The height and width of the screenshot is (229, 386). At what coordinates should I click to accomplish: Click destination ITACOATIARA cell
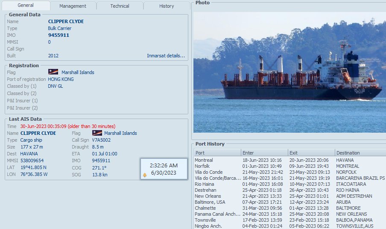(x=351, y=184)
